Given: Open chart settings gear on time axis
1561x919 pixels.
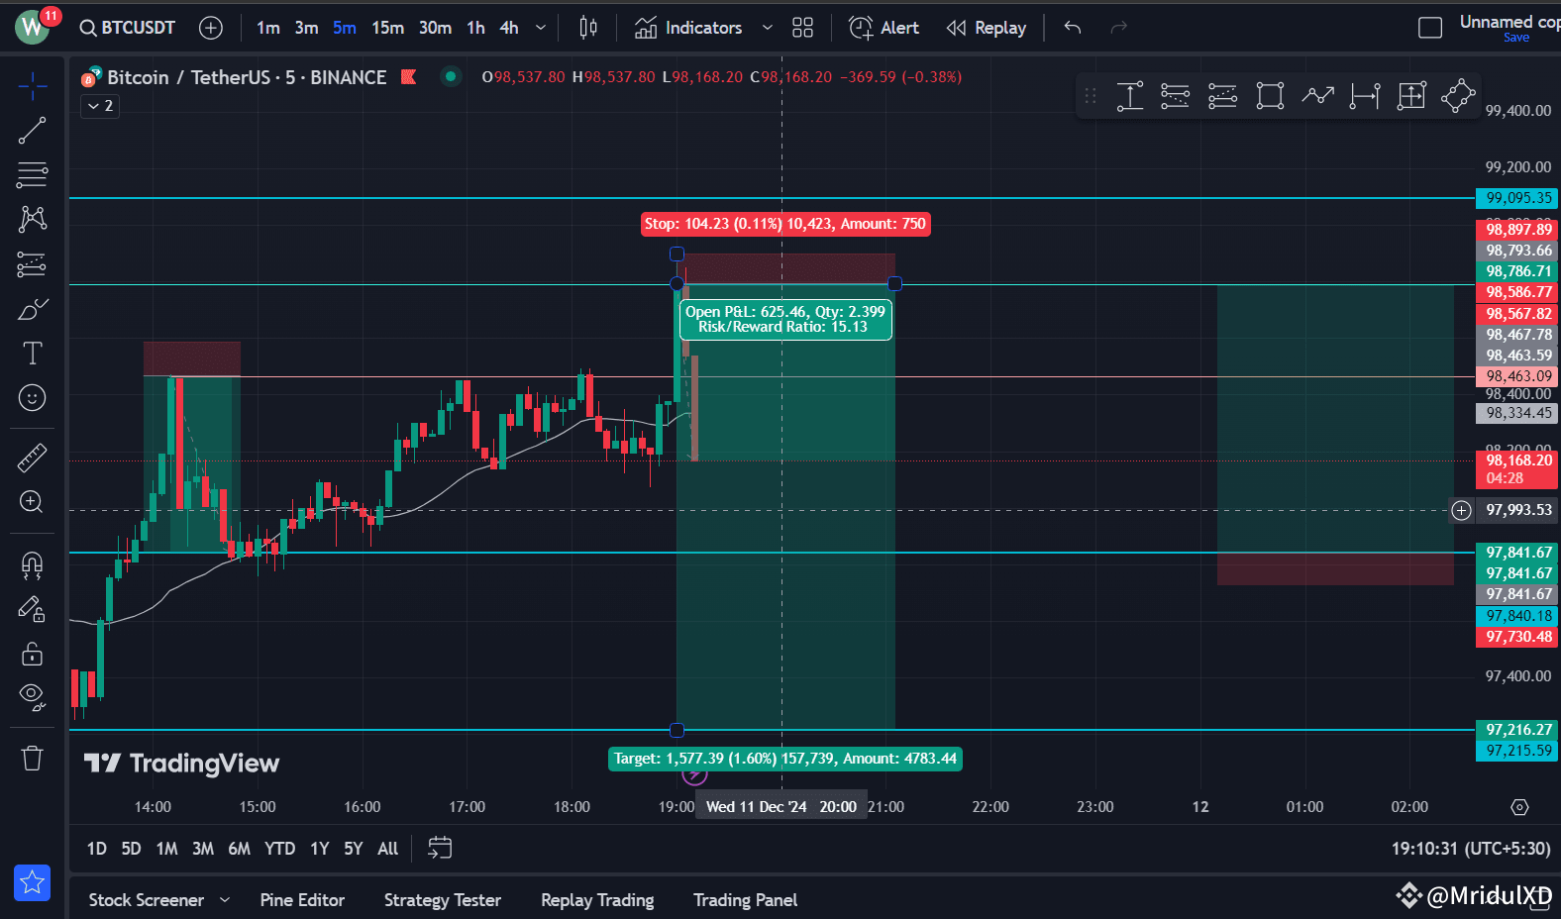Looking at the screenshot, I should point(1519,807).
